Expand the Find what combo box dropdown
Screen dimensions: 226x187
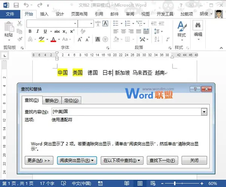204,112
